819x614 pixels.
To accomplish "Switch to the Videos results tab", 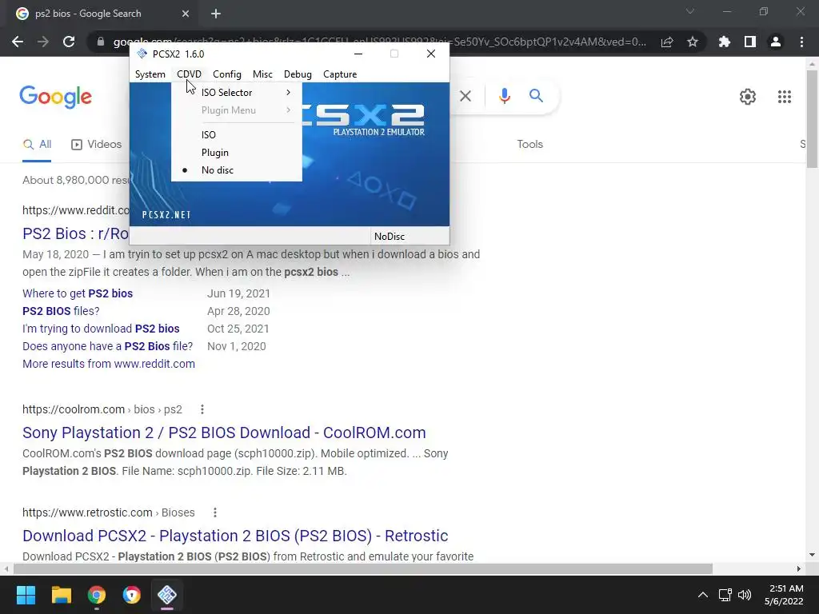I will (96, 145).
